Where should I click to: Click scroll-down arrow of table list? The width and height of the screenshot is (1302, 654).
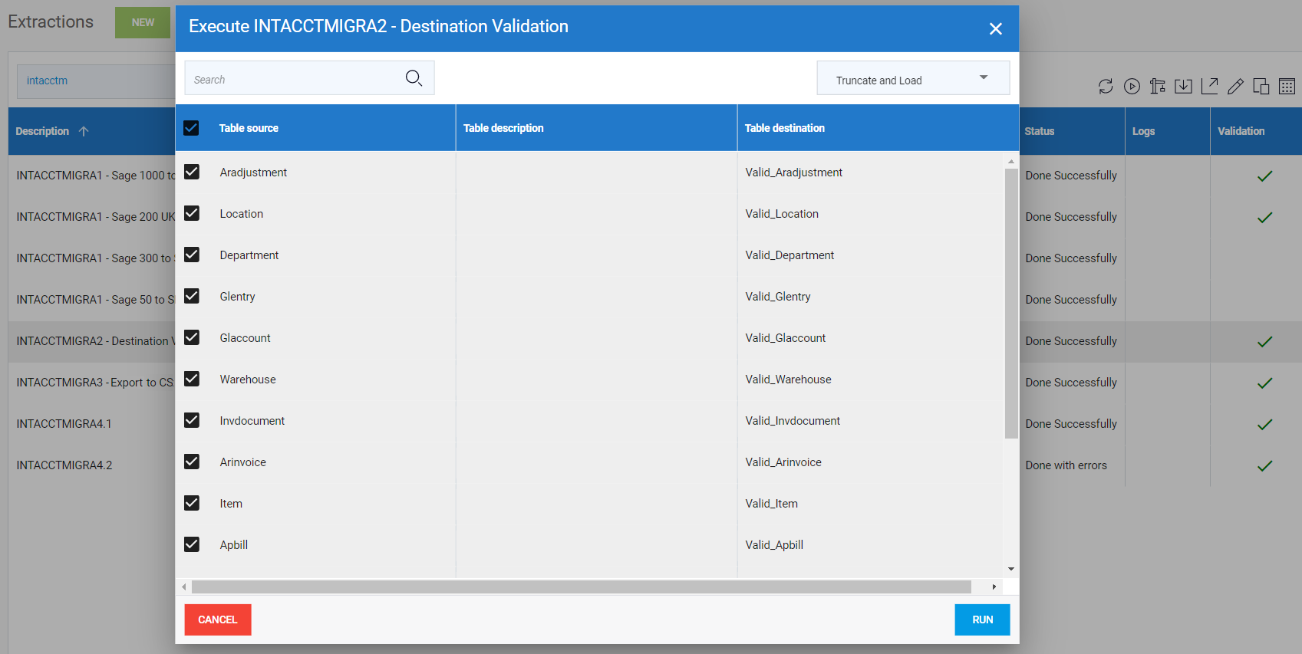[1010, 569]
